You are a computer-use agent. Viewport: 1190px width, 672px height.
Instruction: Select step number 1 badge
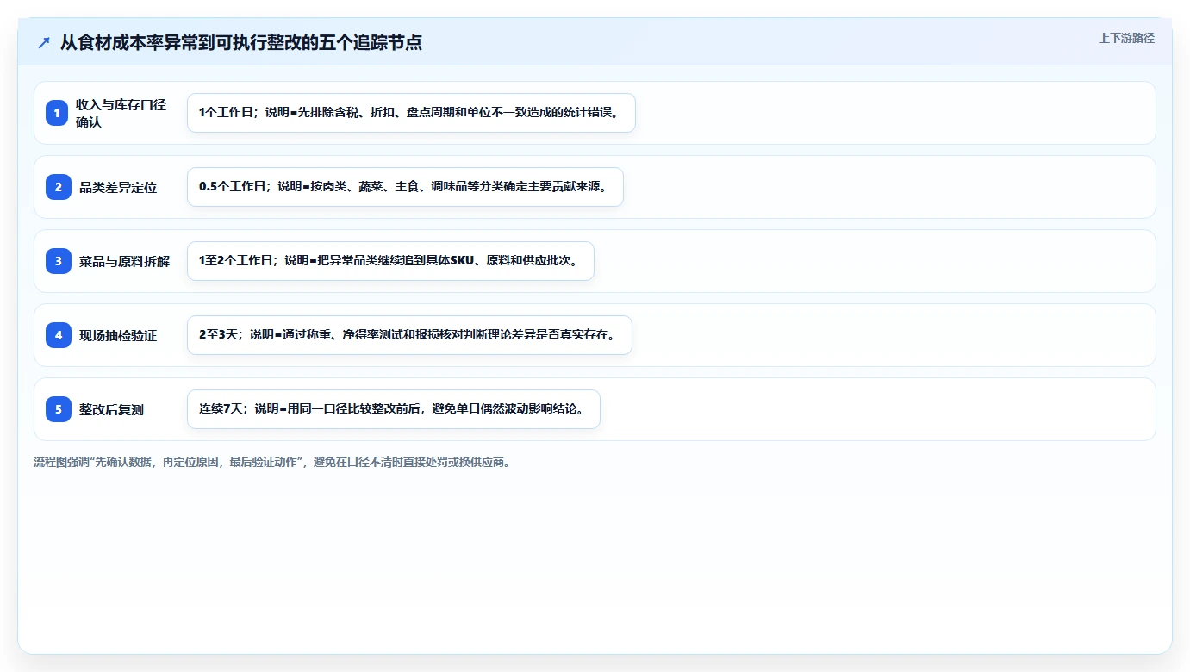(59, 113)
